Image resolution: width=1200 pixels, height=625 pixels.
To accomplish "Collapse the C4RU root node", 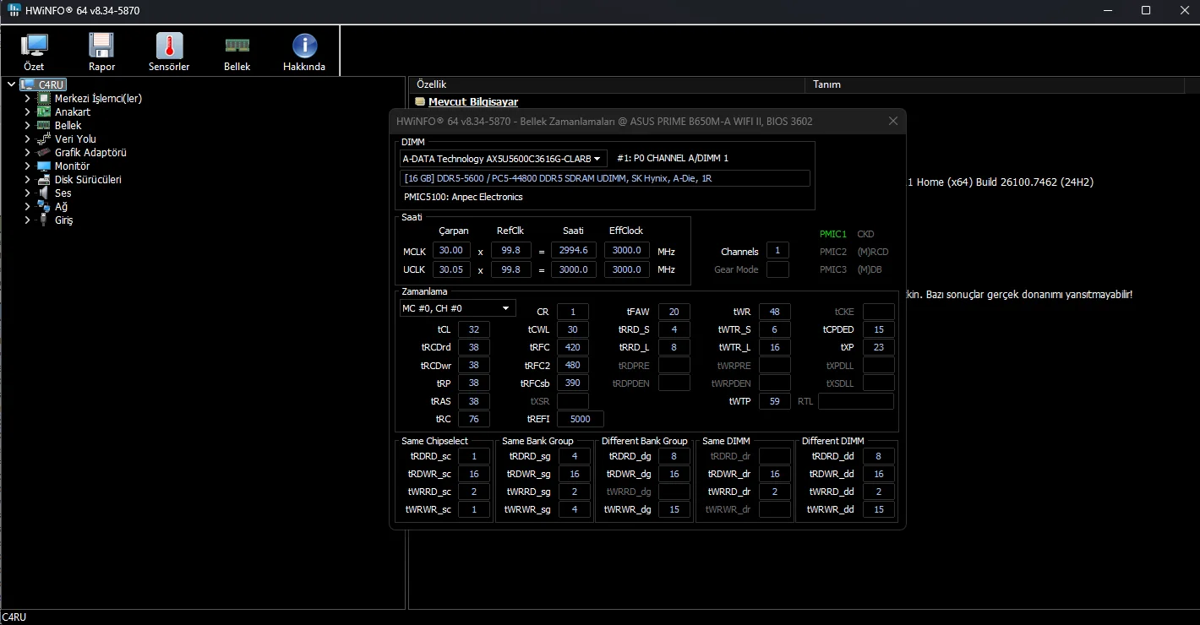I will pyautogui.click(x=11, y=84).
